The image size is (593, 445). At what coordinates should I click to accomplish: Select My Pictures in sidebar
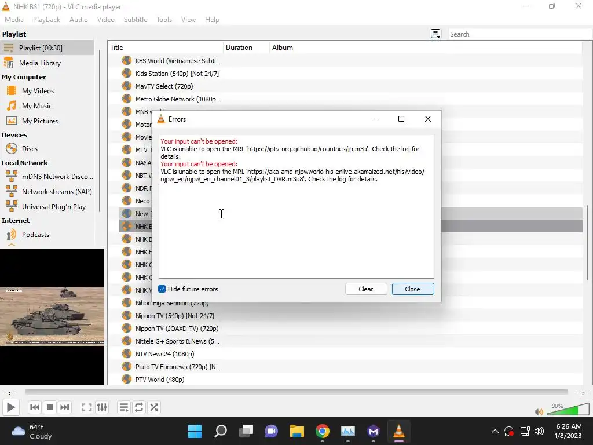click(x=47, y=121)
